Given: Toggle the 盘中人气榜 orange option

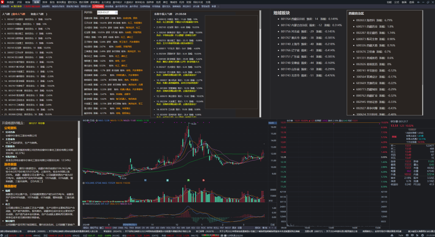Looking at the screenshot, I should (19, 14).
